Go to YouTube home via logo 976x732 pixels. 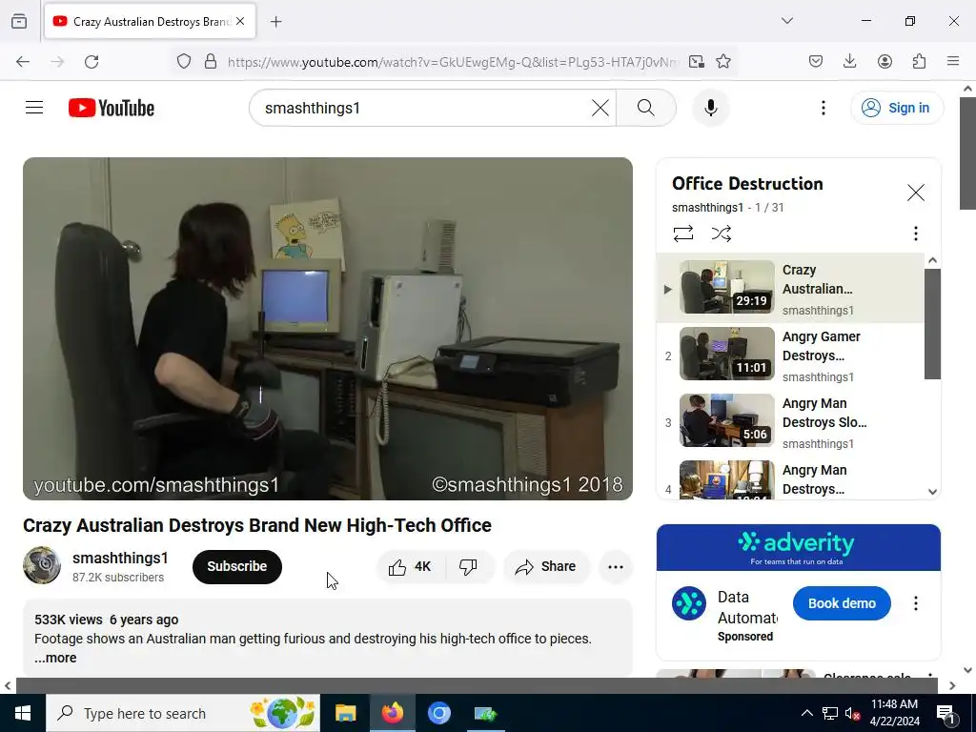(112, 108)
